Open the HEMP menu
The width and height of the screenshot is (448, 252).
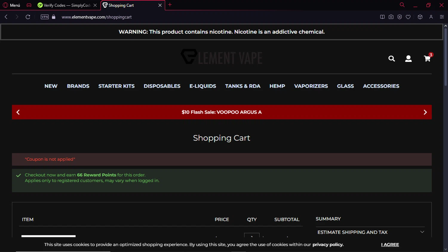point(277,86)
